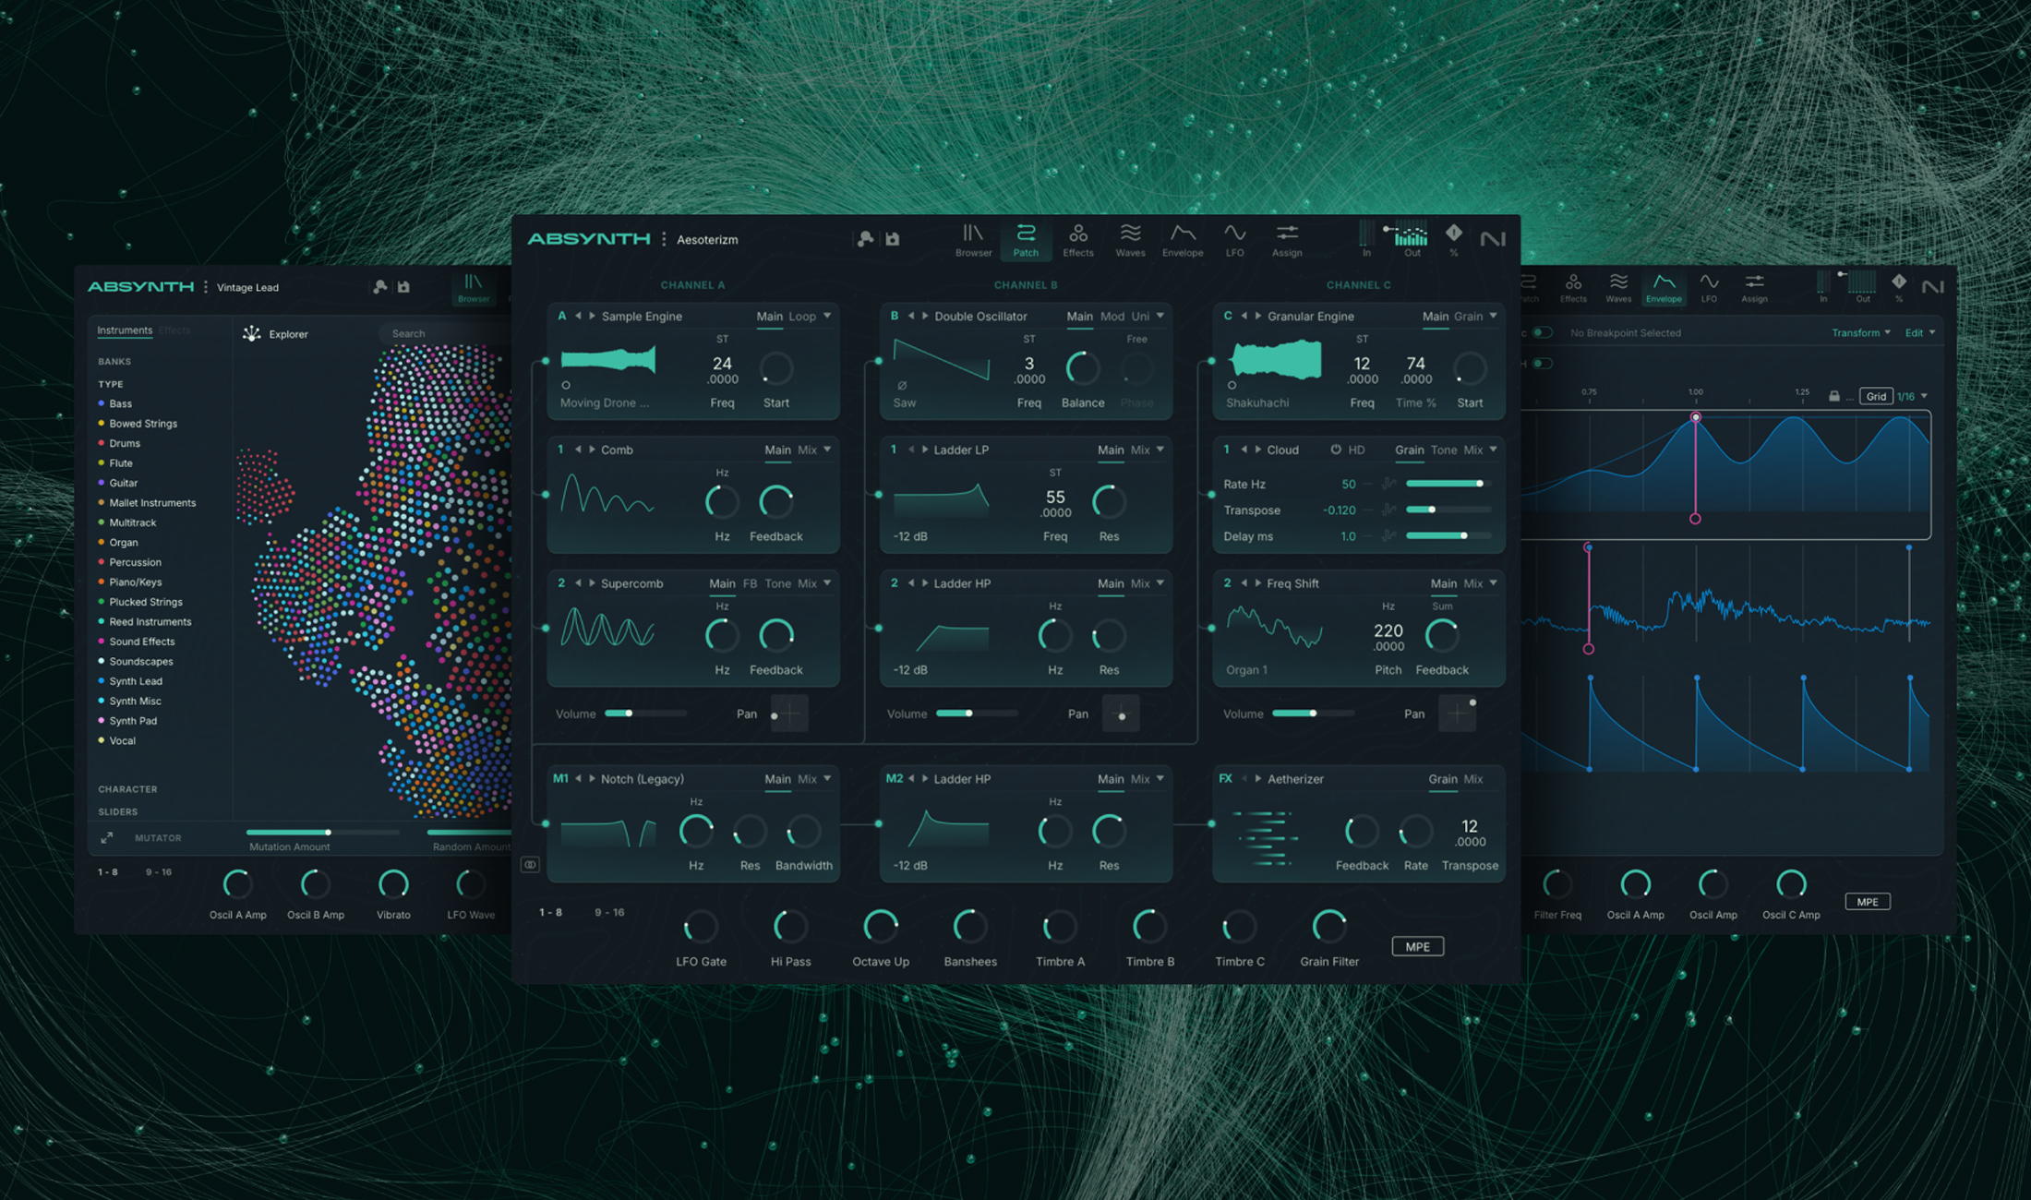
Task: Toggle the lock icon beside Grid button
Action: point(1834,396)
